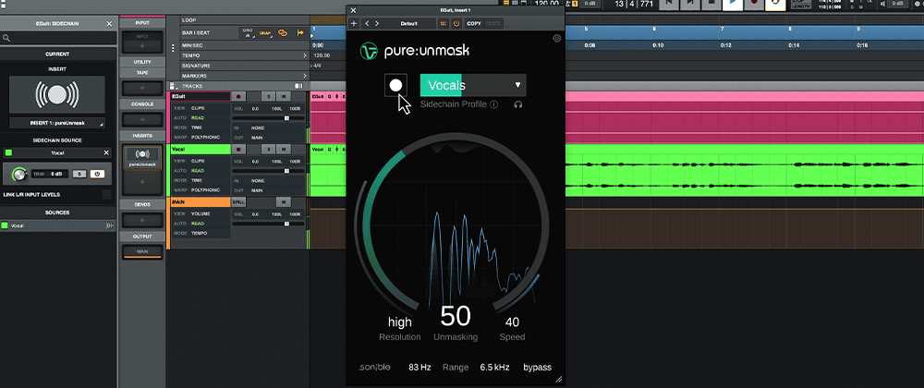The width and height of the screenshot is (924, 388).
Task: Click the Unmasking value 50
Action: coord(456,316)
